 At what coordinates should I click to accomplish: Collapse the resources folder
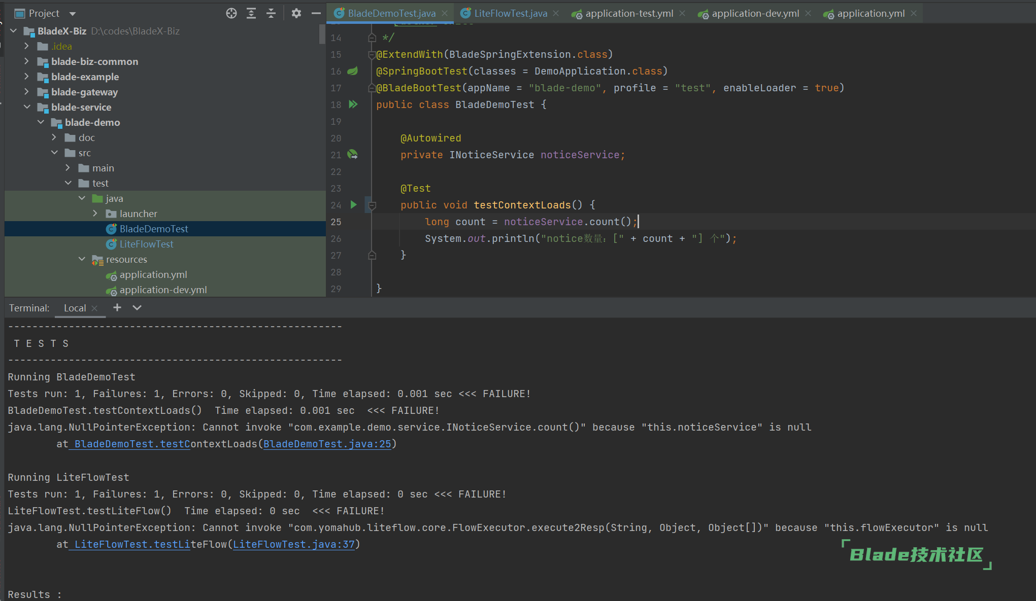82,259
